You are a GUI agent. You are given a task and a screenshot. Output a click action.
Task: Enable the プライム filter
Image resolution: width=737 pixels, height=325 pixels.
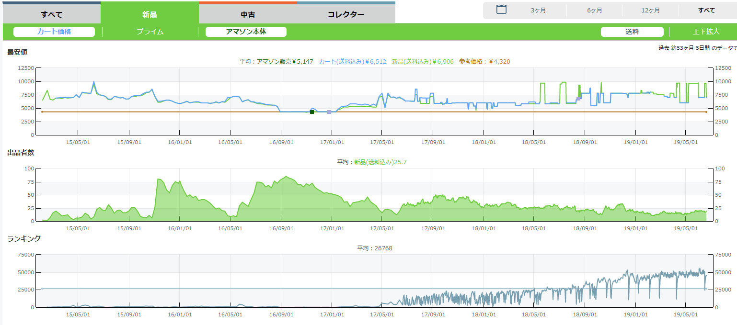[150, 32]
